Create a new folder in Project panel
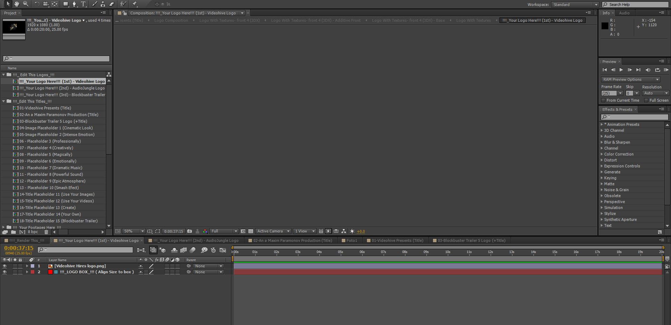Image resolution: width=671 pixels, height=325 pixels. pos(13,232)
